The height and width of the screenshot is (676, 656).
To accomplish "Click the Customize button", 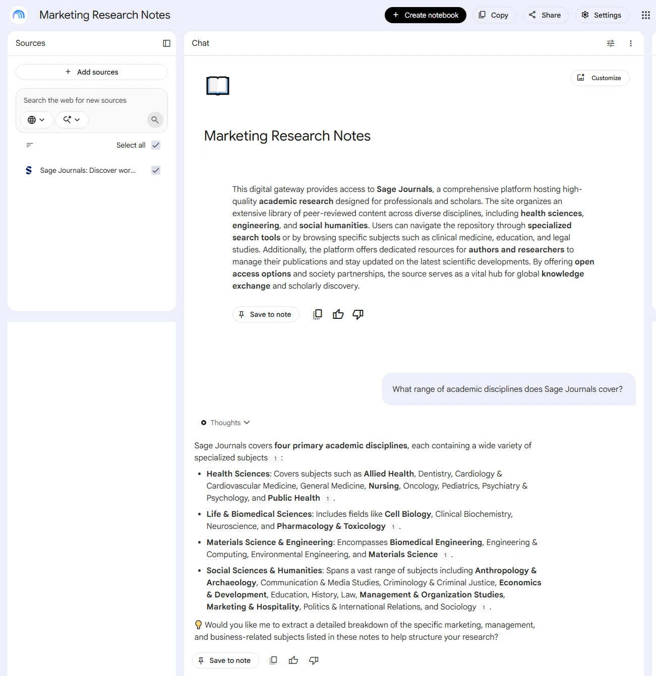I will click(600, 78).
